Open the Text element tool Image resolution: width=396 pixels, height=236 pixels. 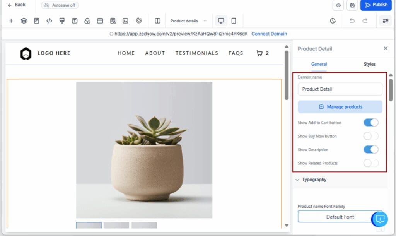click(x=74, y=21)
